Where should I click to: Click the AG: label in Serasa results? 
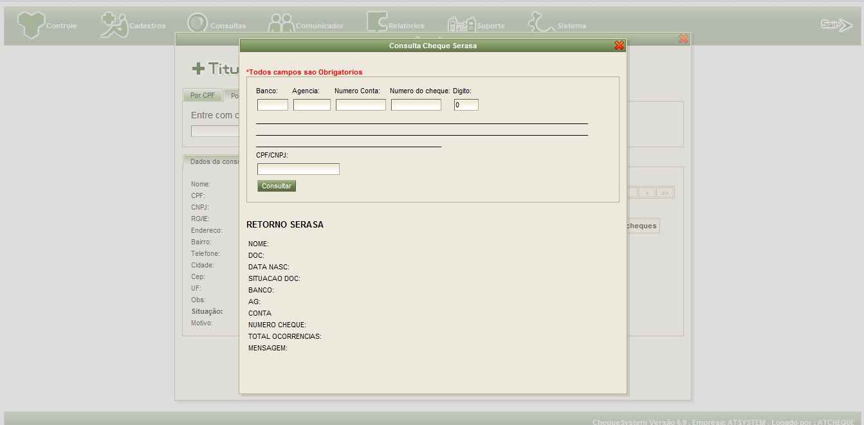tap(254, 302)
